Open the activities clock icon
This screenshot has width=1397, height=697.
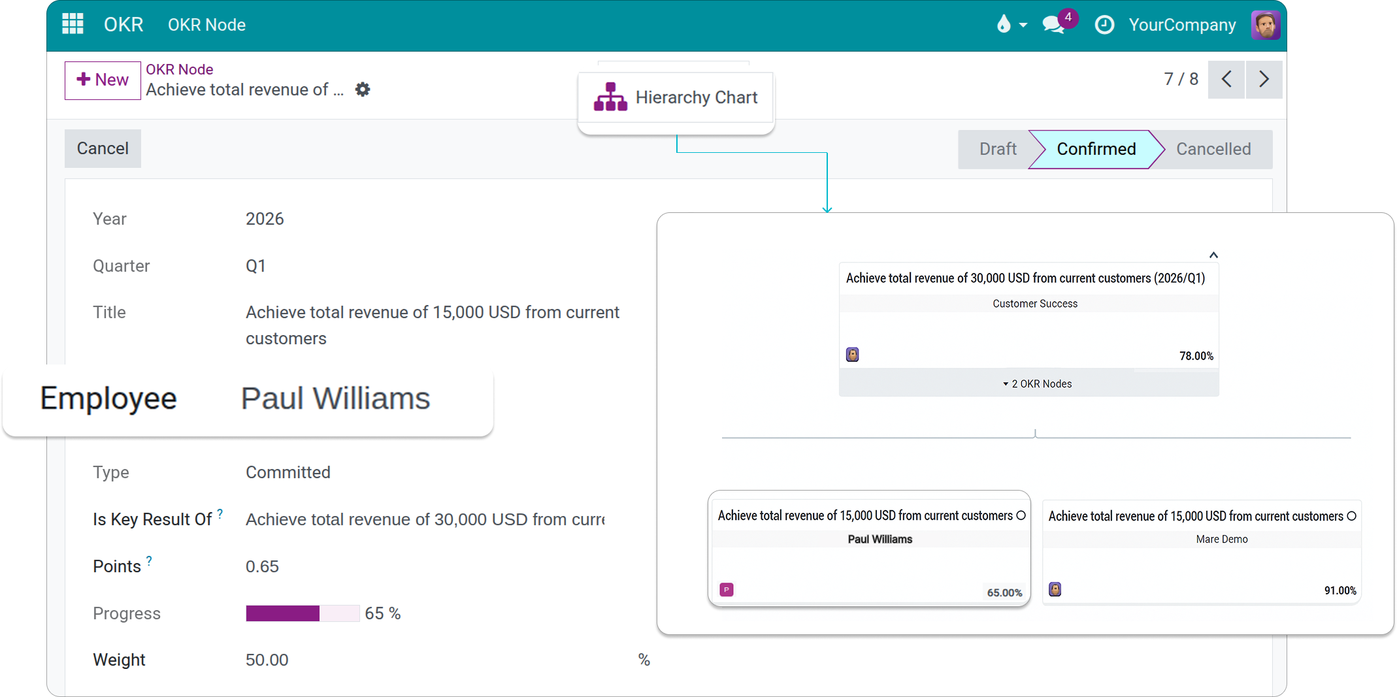coord(1104,25)
